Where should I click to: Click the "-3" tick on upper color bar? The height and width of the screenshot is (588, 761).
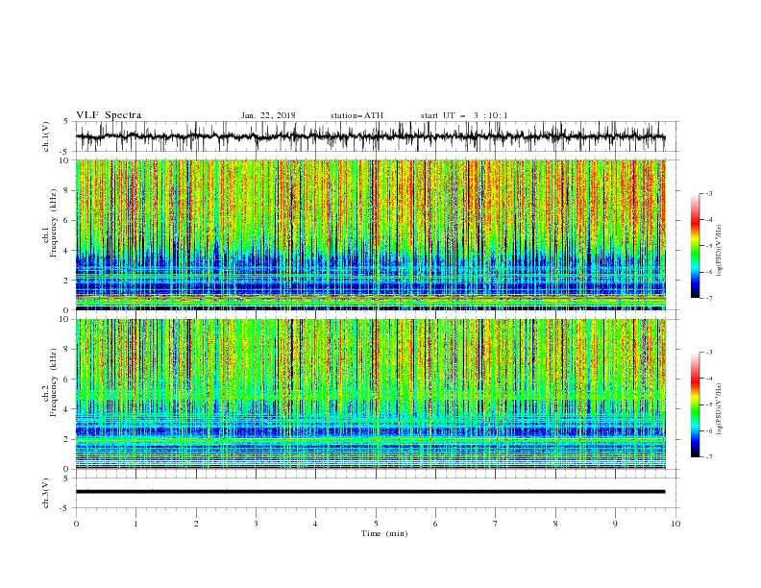click(x=709, y=193)
